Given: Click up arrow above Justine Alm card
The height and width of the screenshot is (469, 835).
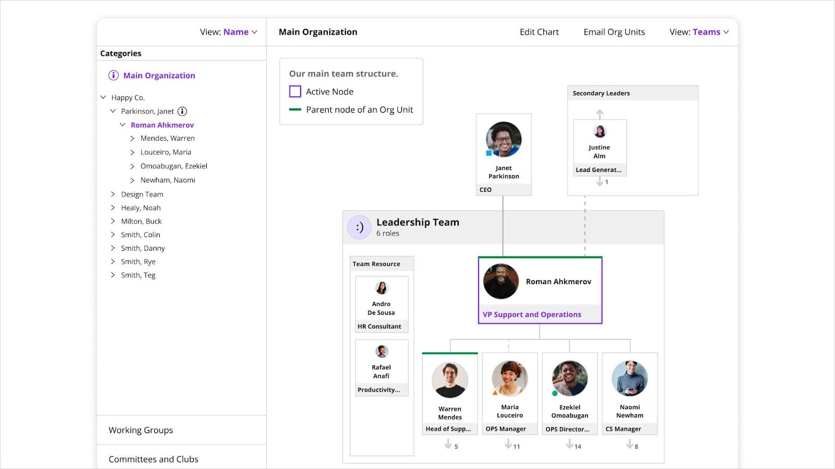Looking at the screenshot, I should 600,114.
